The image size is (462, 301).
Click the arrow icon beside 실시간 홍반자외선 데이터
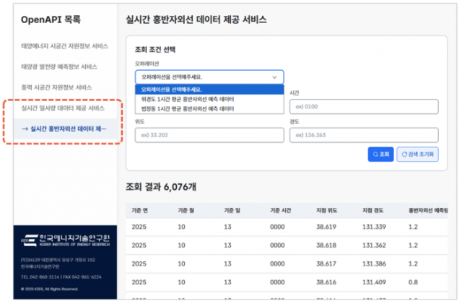pyautogui.click(x=25, y=129)
